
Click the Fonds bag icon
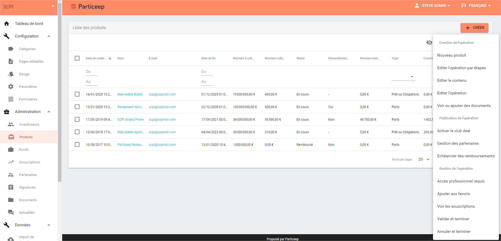(11, 149)
